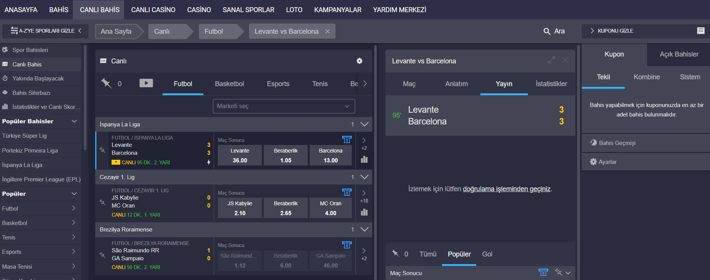Image resolution: width=710 pixels, height=280 pixels.
Task: Expand the Maç Sonucu market chevron
Action: click(x=568, y=273)
